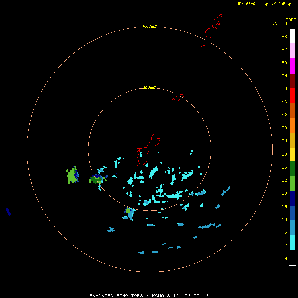298x298 pixels.
Task: Pick the bright orange legend swatch
Action: (x=292, y=125)
